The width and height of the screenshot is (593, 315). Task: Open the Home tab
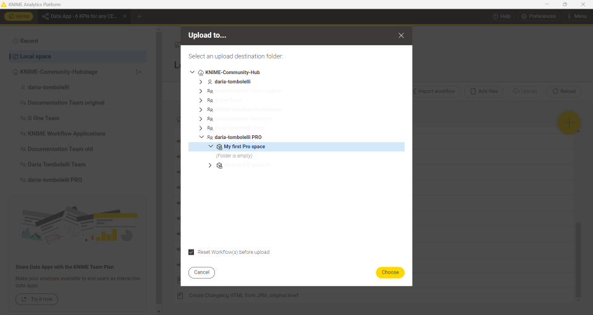pyautogui.click(x=19, y=16)
